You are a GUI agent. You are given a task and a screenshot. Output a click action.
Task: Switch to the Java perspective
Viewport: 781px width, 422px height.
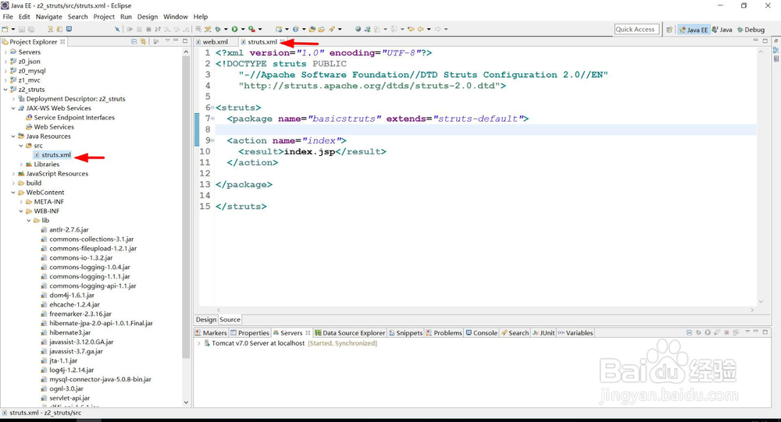(722, 30)
